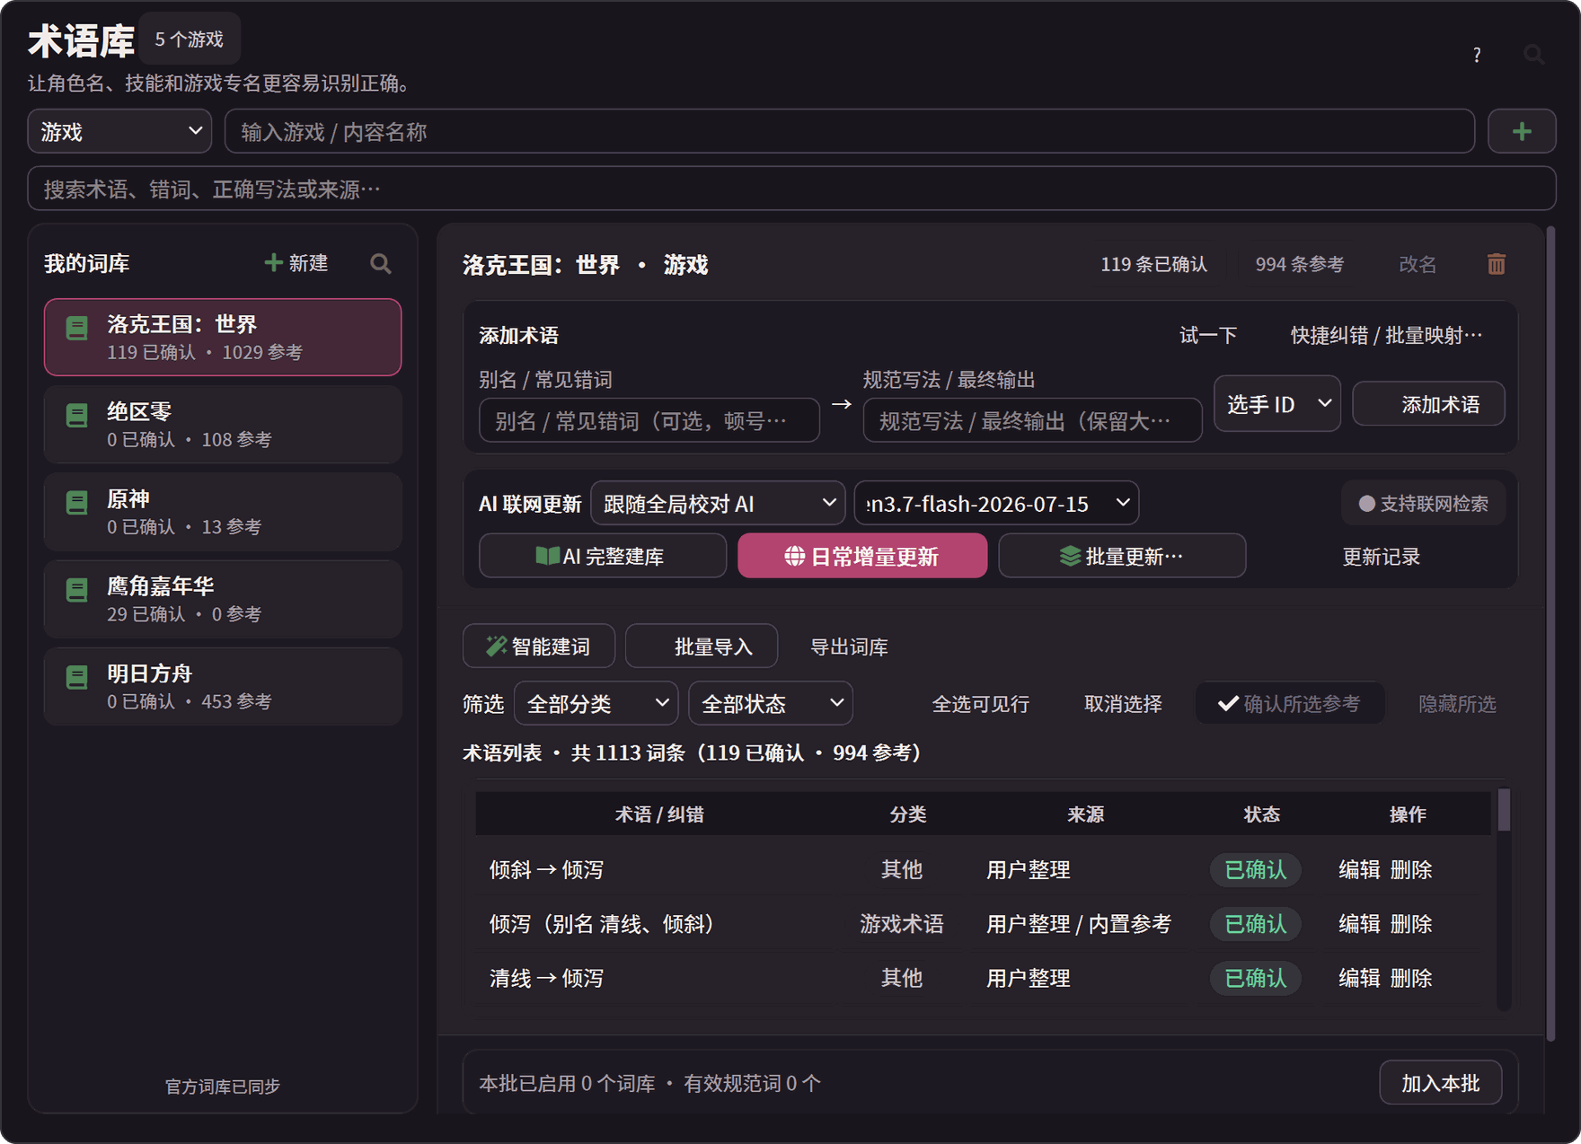This screenshot has height=1144, width=1581.
Task: Open 快捷纠错 / 批量映射 link
Action: point(1386,335)
